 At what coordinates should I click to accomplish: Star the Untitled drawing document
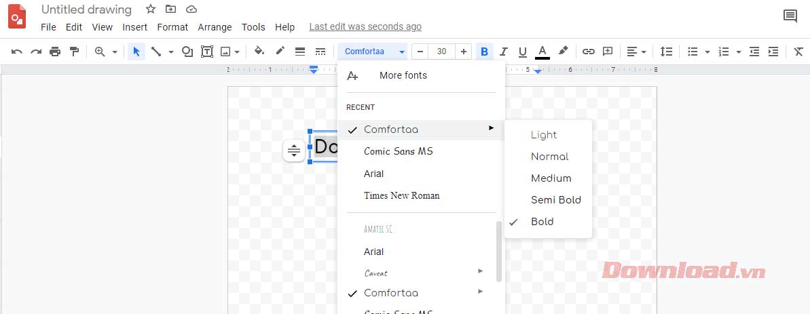(150, 9)
